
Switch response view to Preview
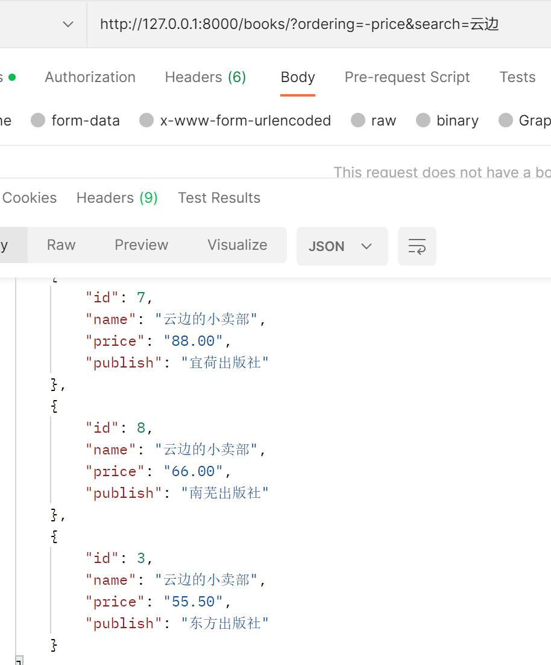pyautogui.click(x=141, y=245)
